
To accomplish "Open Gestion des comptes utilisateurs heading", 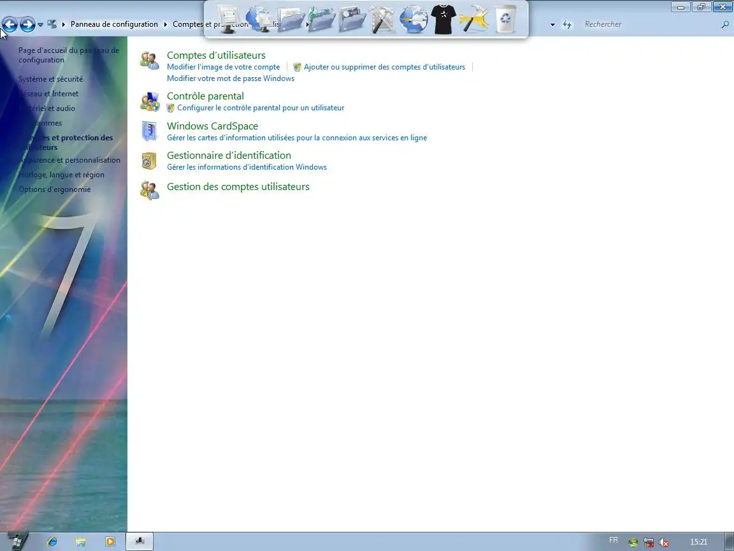I will click(x=238, y=186).
